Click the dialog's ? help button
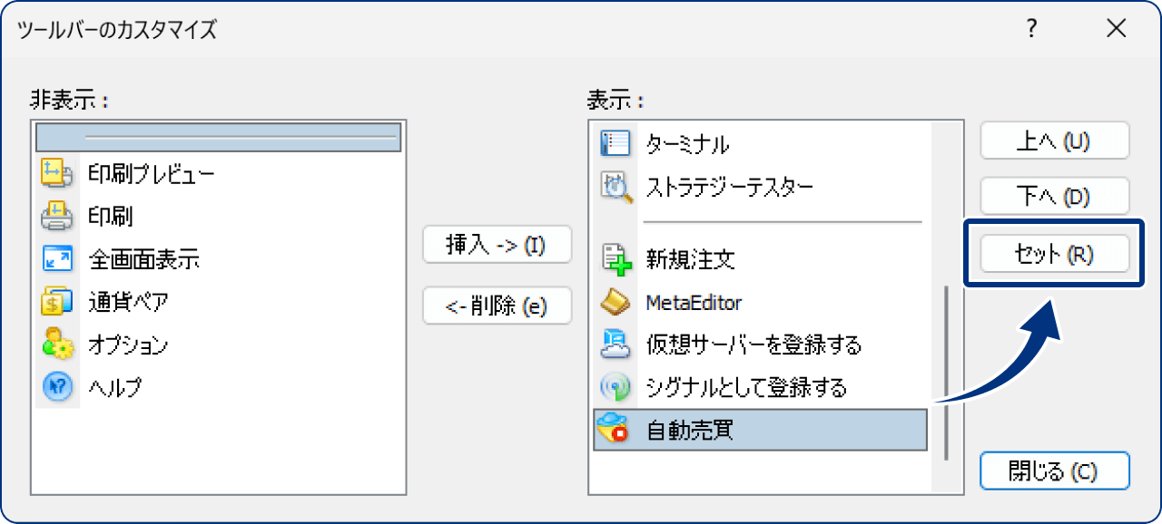1162x524 pixels. tap(1030, 28)
